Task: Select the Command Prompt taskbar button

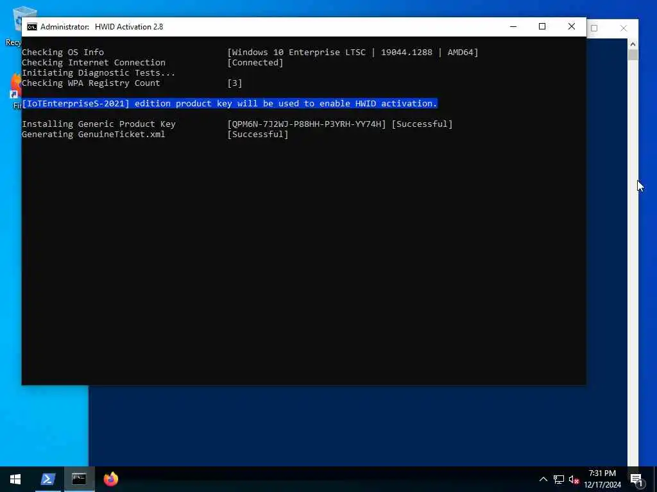Action: click(x=79, y=479)
